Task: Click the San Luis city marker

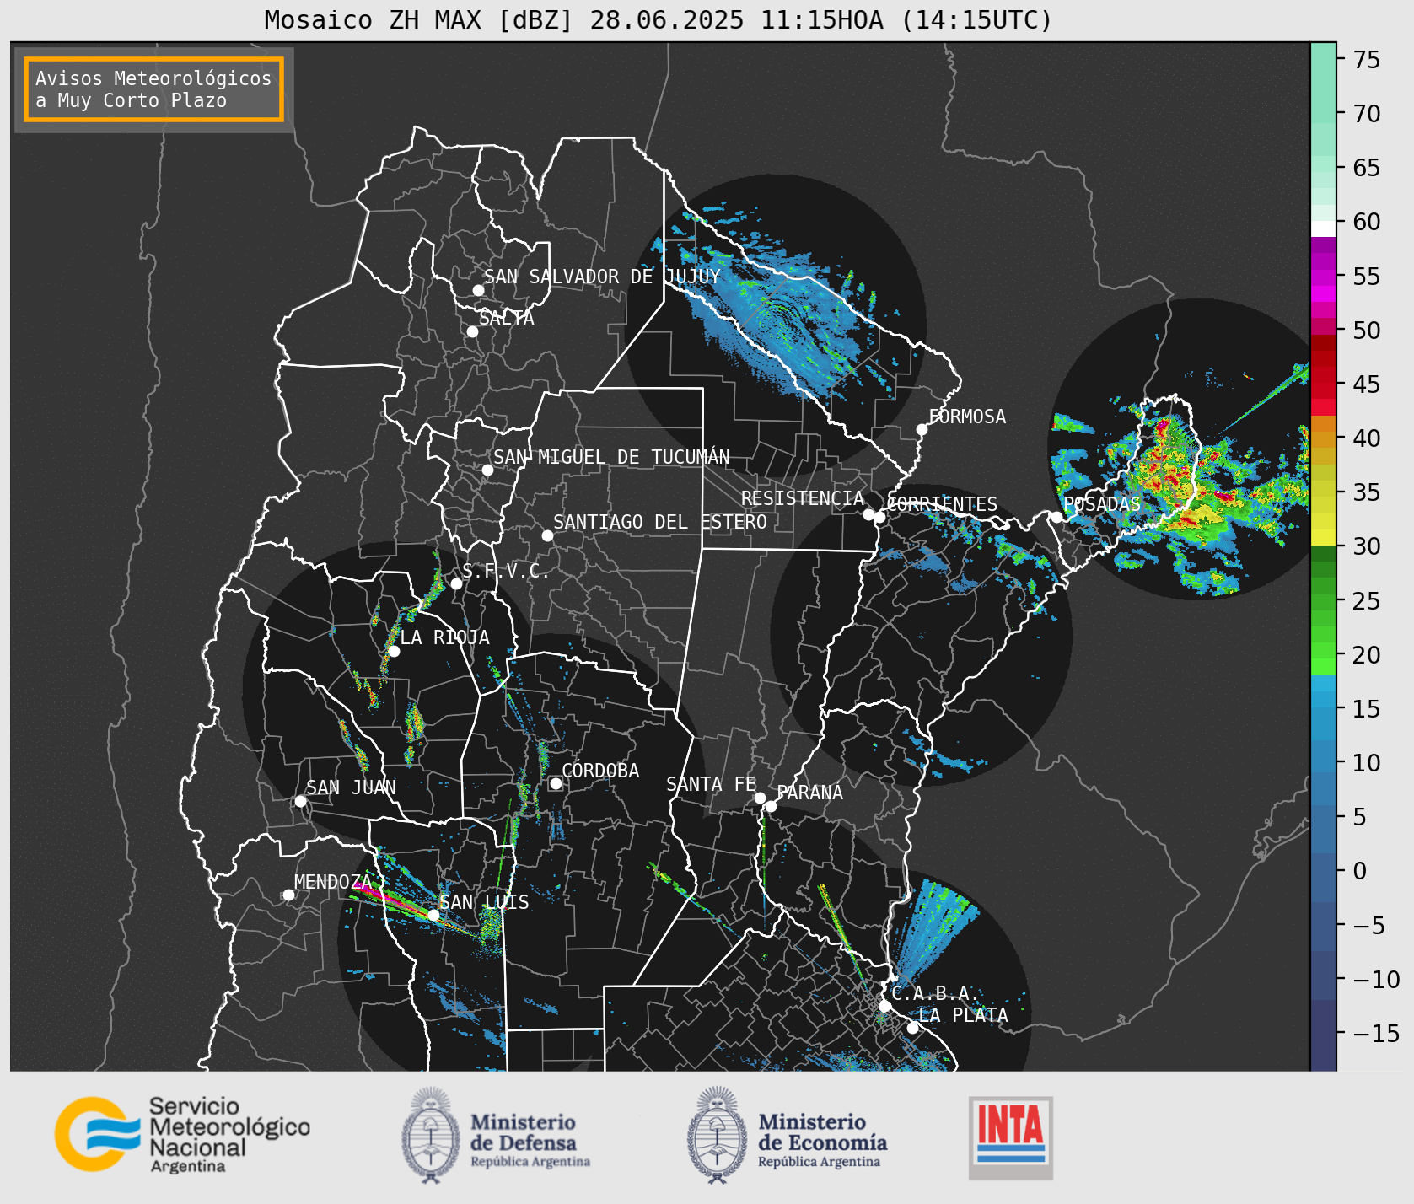Action: [433, 915]
